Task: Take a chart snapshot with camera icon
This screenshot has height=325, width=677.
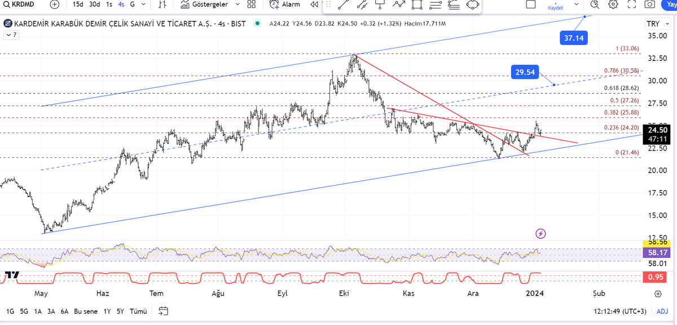Action: (650, 4)
